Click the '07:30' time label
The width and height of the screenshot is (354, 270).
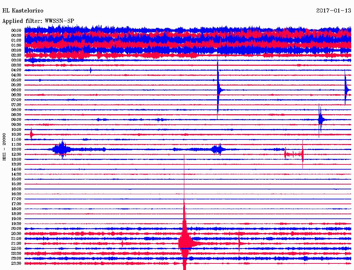point(16,105)
